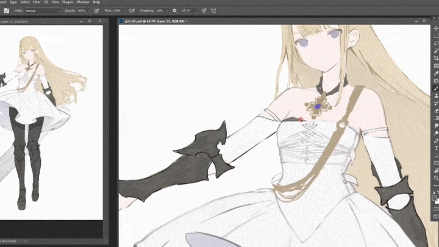Expand left window status bar arrow

pos(26,241)
